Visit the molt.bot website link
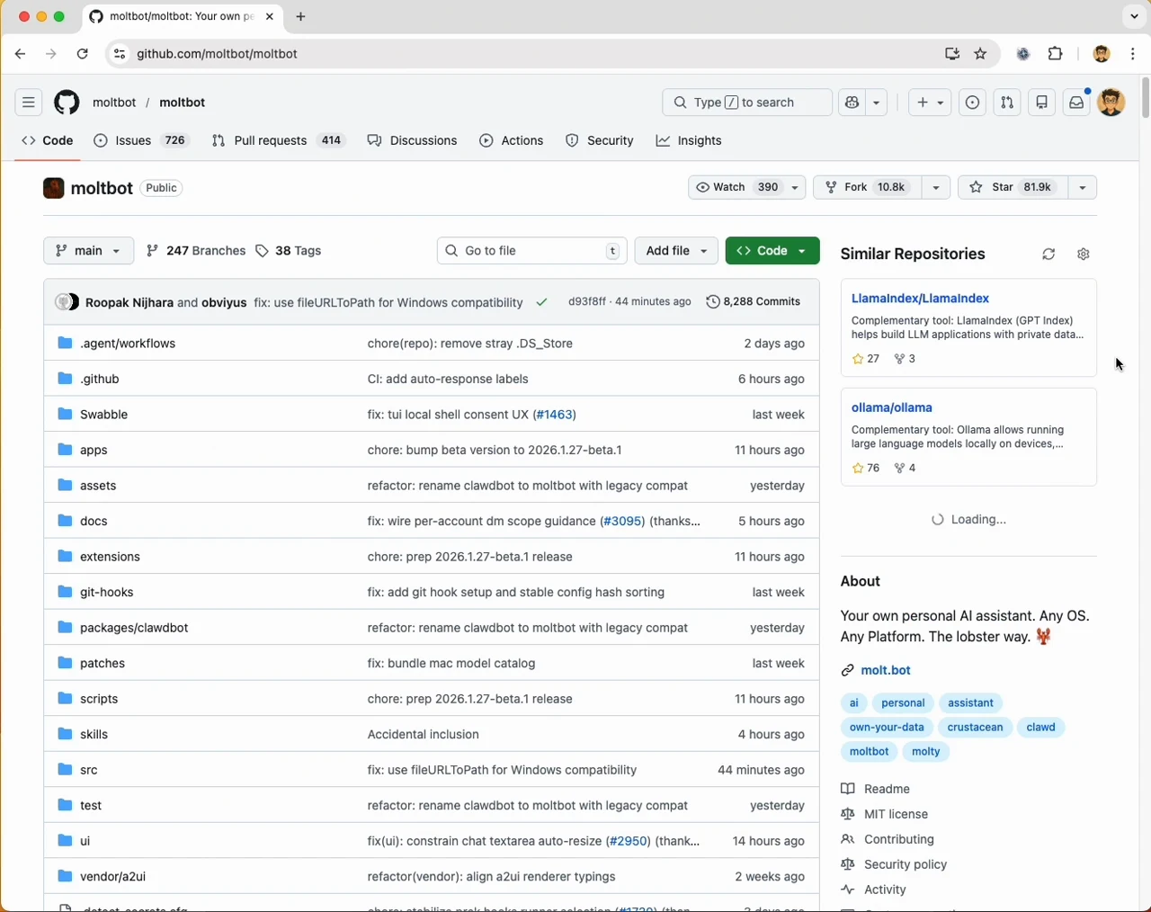 pos(886,671)
